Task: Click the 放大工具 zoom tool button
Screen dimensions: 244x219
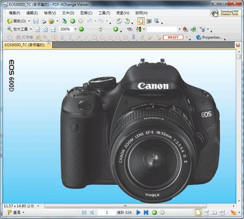Action: [17, 29]
